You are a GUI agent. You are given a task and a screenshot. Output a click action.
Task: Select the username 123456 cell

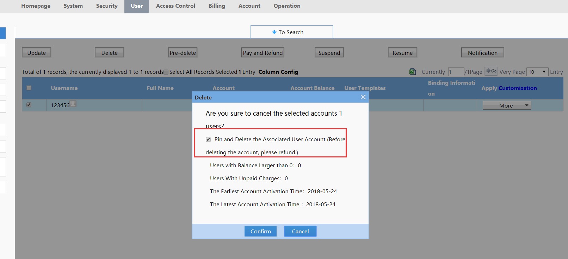pos(94,105)
